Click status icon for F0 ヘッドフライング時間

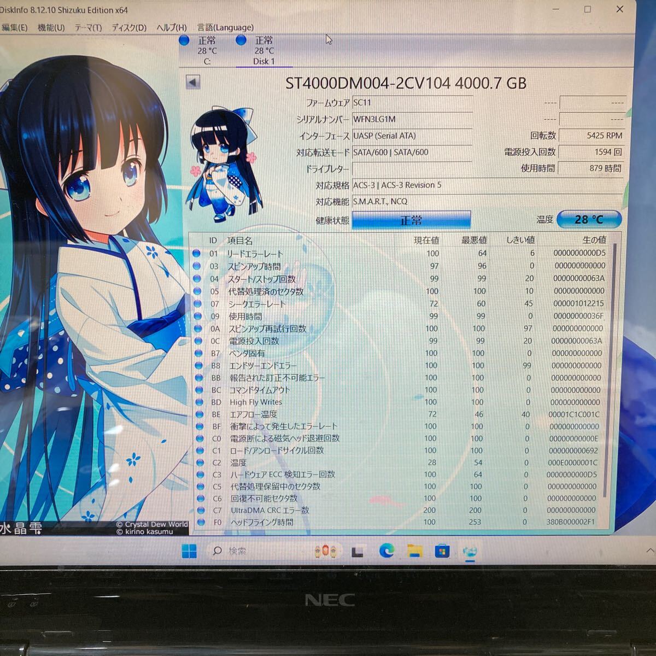(x=201, y=522)
